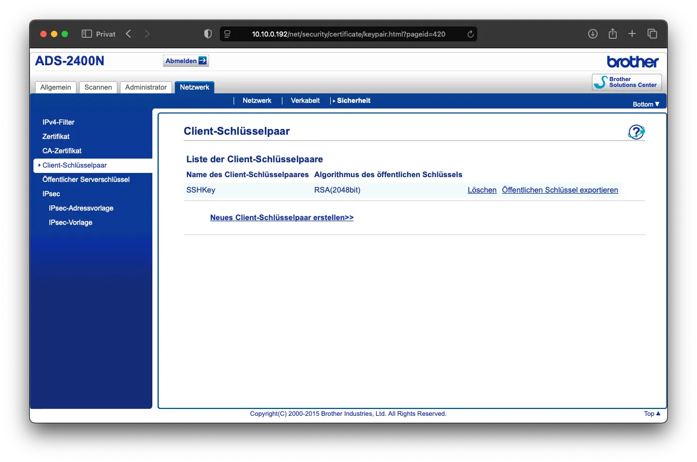Select Sicherheit in the navigation bar
Screen dimensions: 697x462
(353, 100)
